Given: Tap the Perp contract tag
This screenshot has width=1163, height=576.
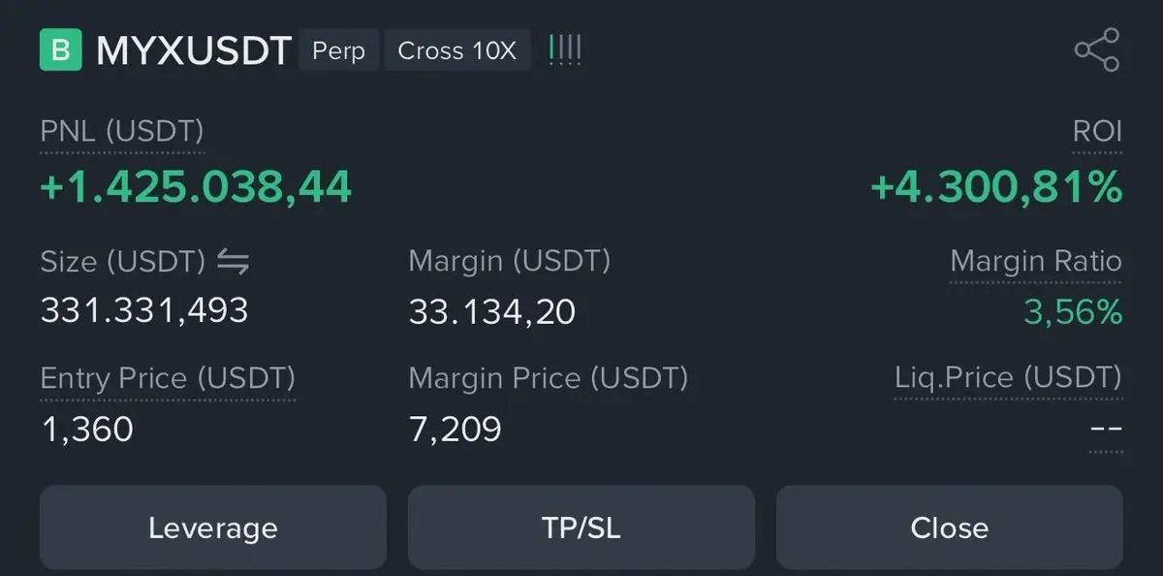Looking at the screenshot, I should [x=338, y=50].
